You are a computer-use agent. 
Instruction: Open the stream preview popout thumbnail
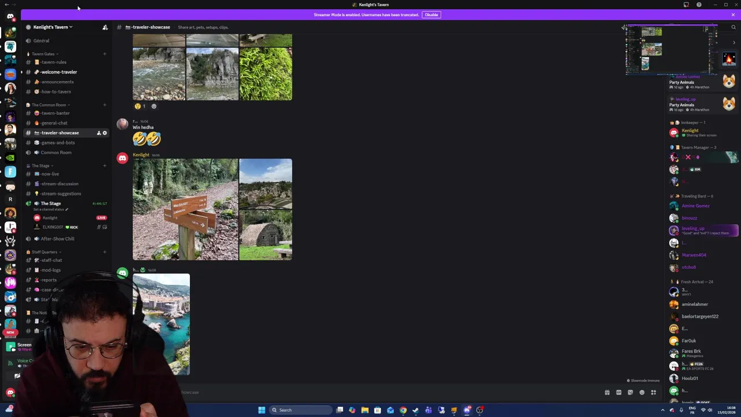tap(672, 50)
